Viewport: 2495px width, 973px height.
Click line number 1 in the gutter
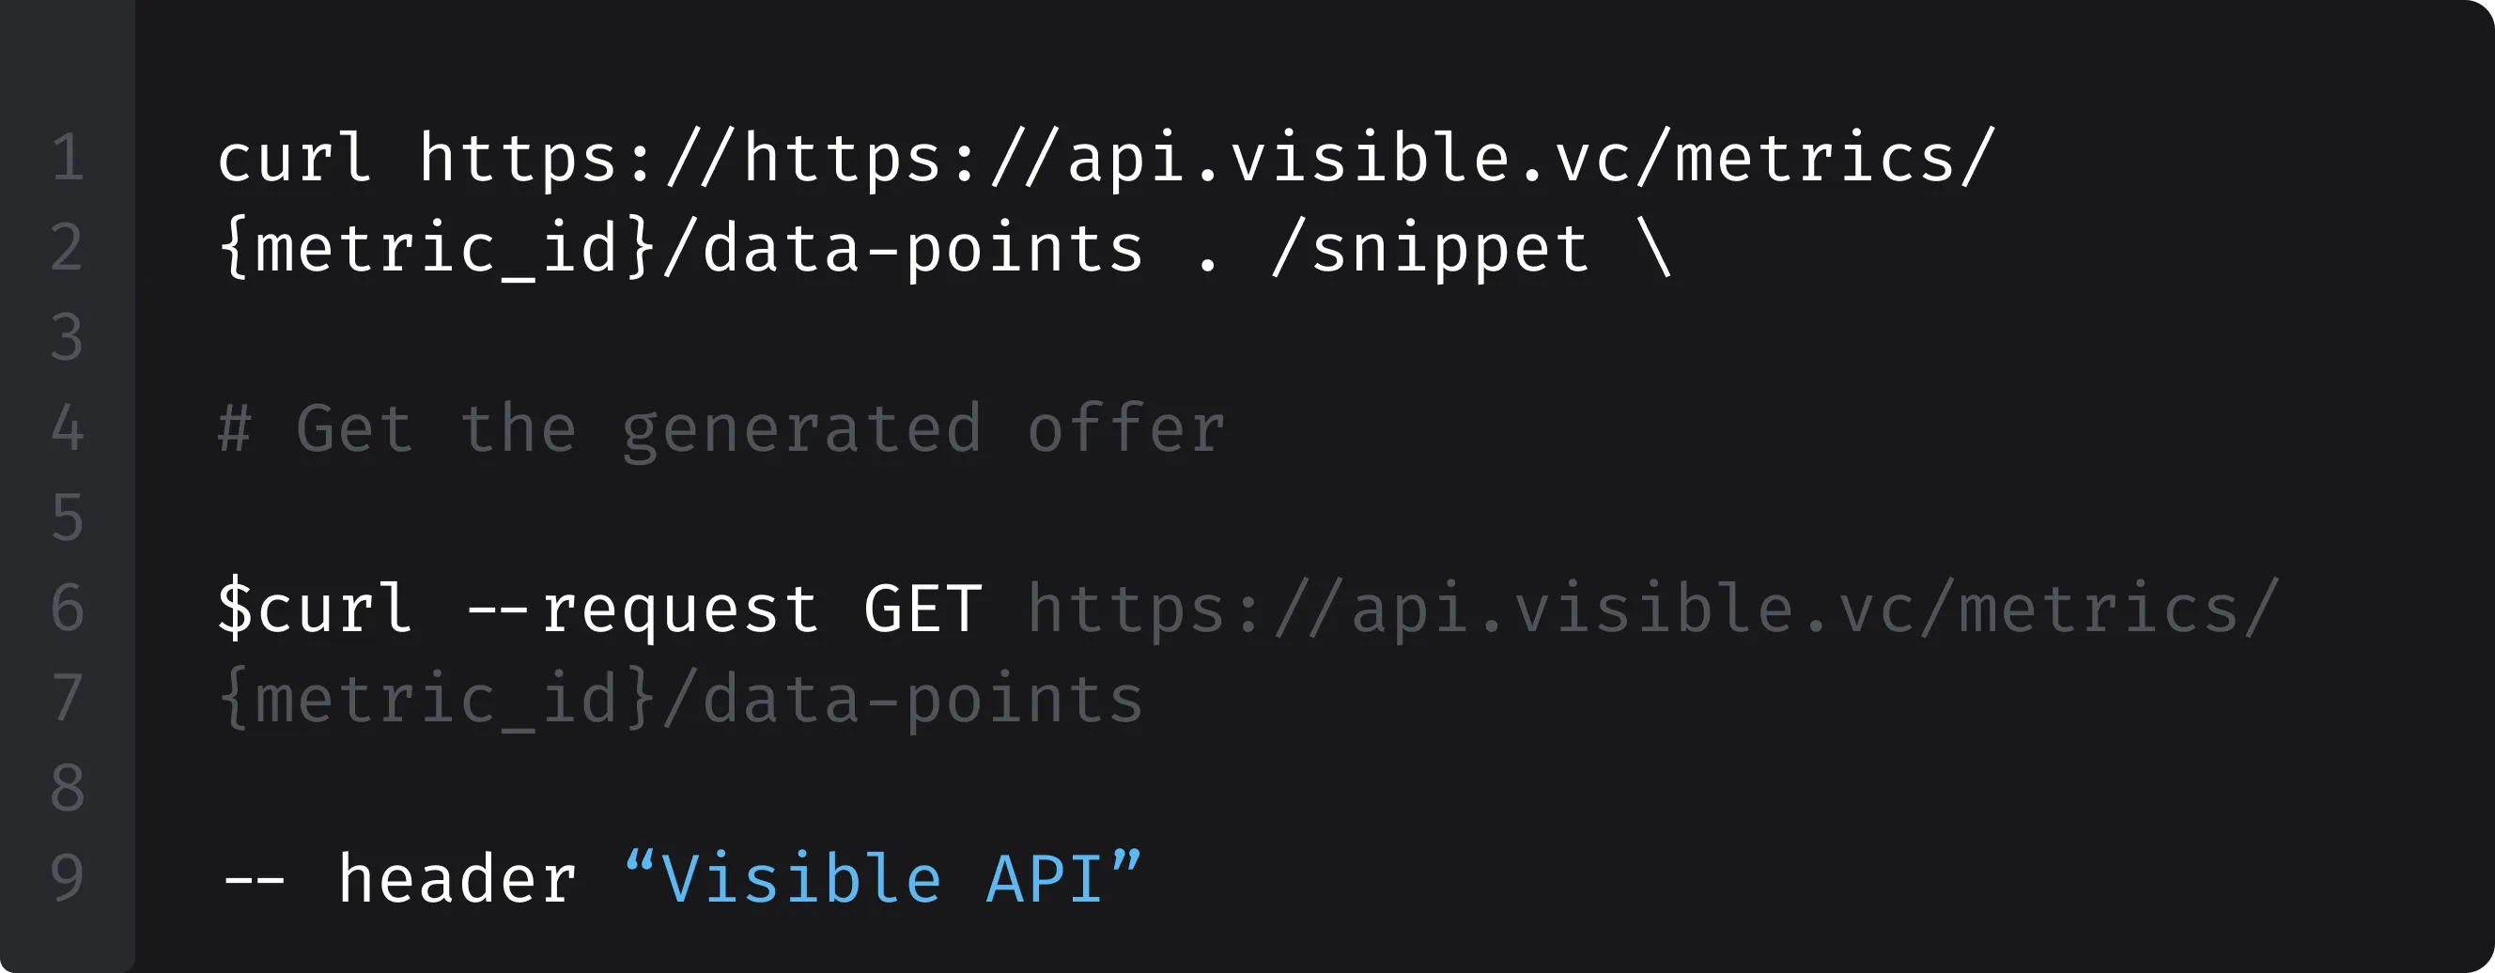point(68,158)
